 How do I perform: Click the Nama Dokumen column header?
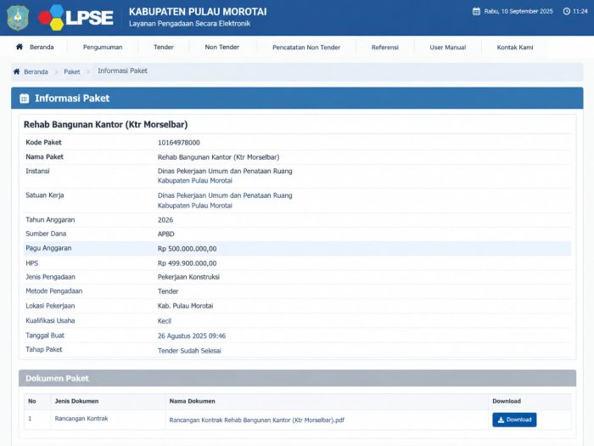(x=192, y=401)
